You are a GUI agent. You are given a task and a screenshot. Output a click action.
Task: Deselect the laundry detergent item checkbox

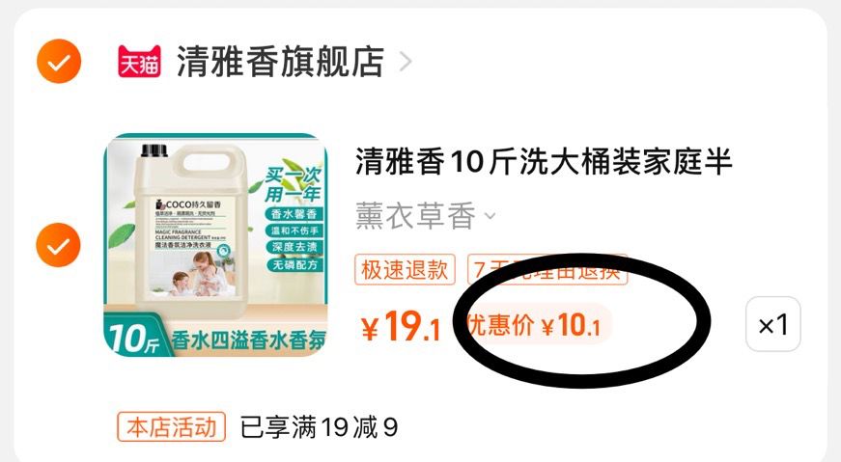click(59, 245)
